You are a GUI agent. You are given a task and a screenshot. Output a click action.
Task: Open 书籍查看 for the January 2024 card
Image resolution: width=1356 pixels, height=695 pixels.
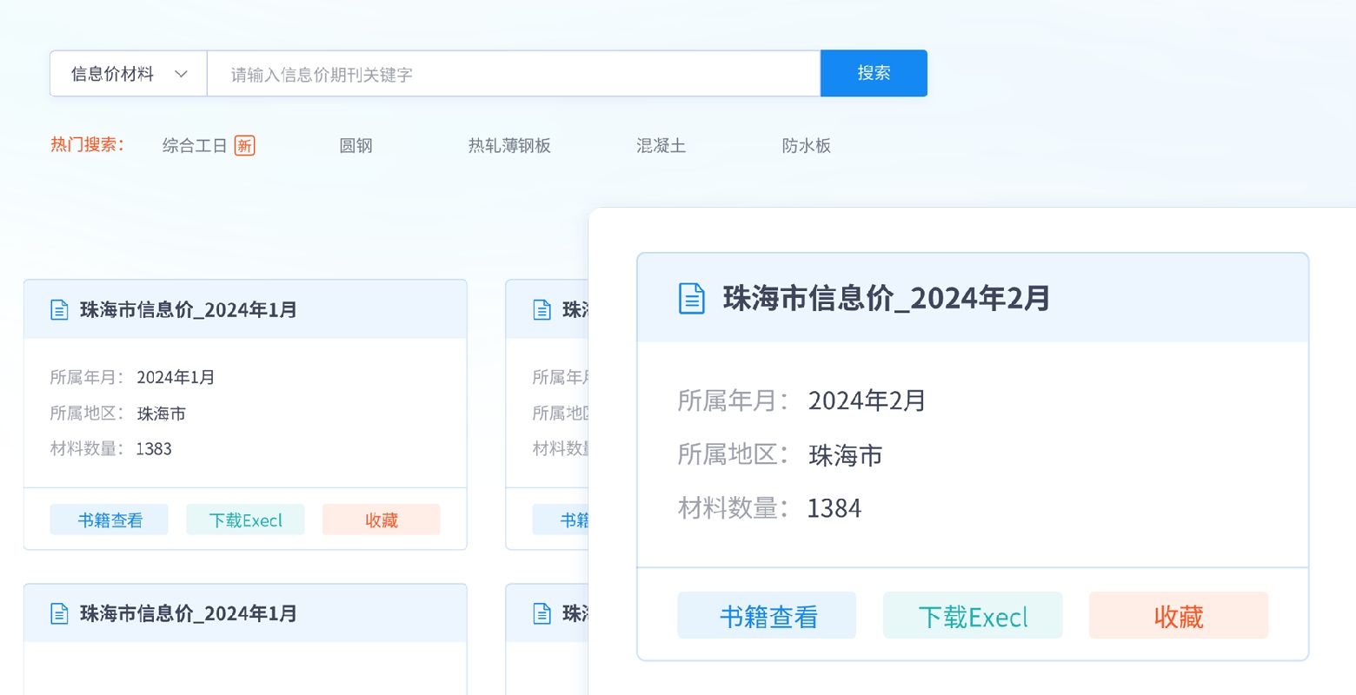pyautogui.click(x=109, y=520)
